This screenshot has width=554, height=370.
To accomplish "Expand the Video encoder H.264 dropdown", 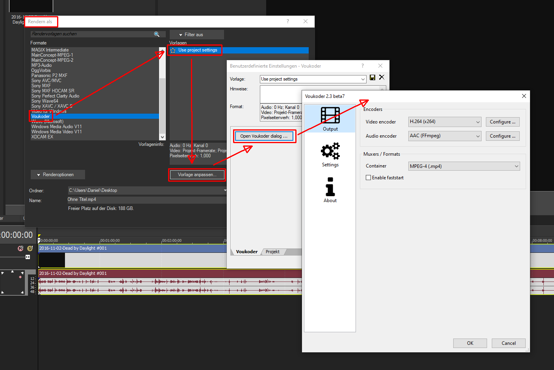I will tap(445, 122).
